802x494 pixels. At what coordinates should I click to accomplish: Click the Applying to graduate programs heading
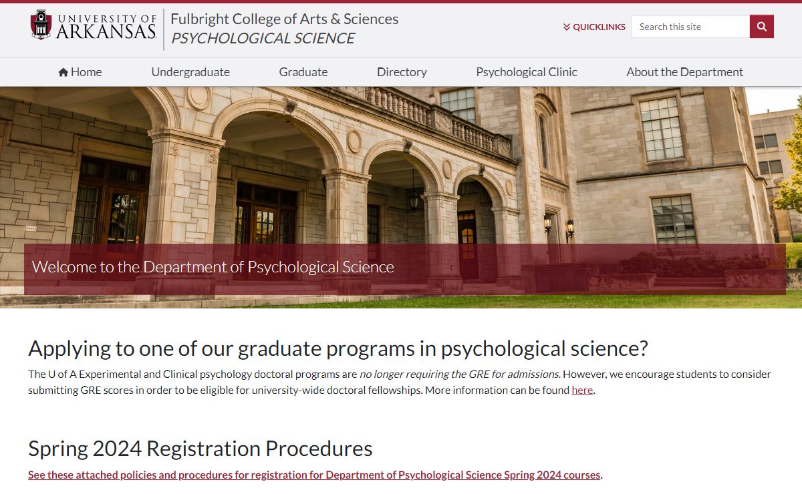(x=338, y=348)
